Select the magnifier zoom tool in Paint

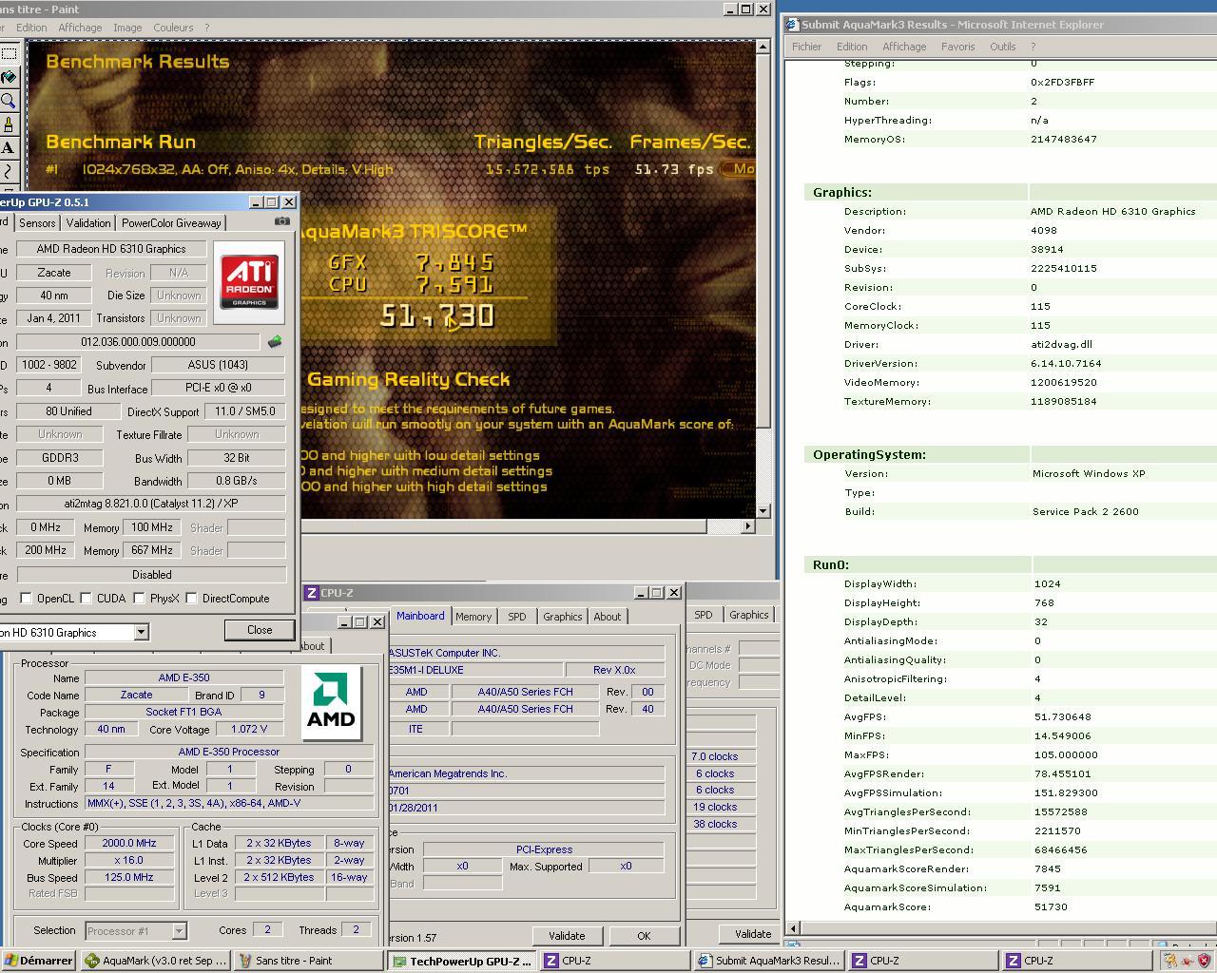coord(8,101)
